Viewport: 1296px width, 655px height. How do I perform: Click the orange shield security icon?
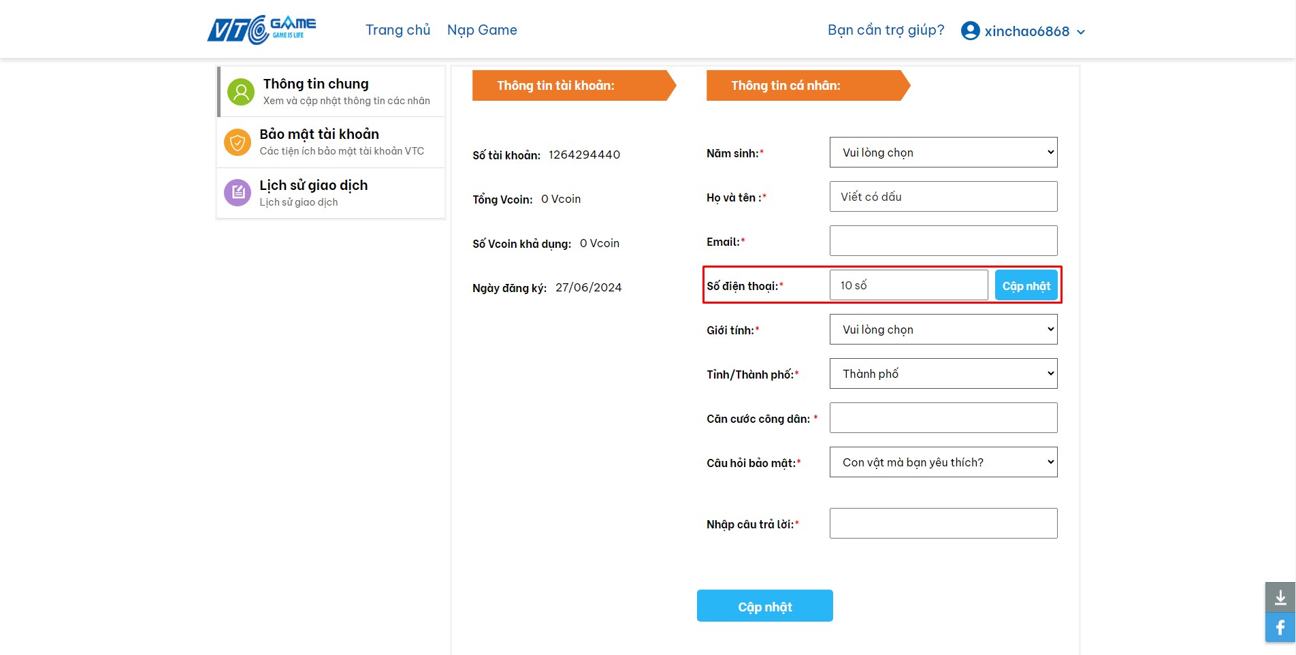238,142
